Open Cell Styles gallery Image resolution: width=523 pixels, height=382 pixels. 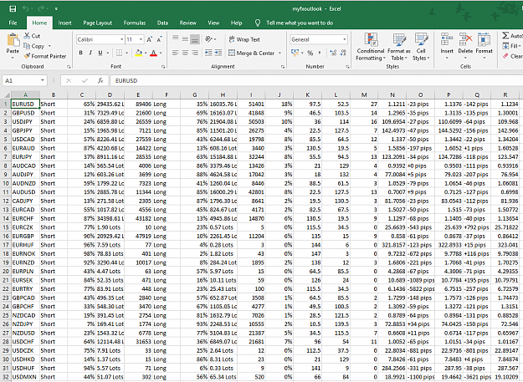point(421,47)
